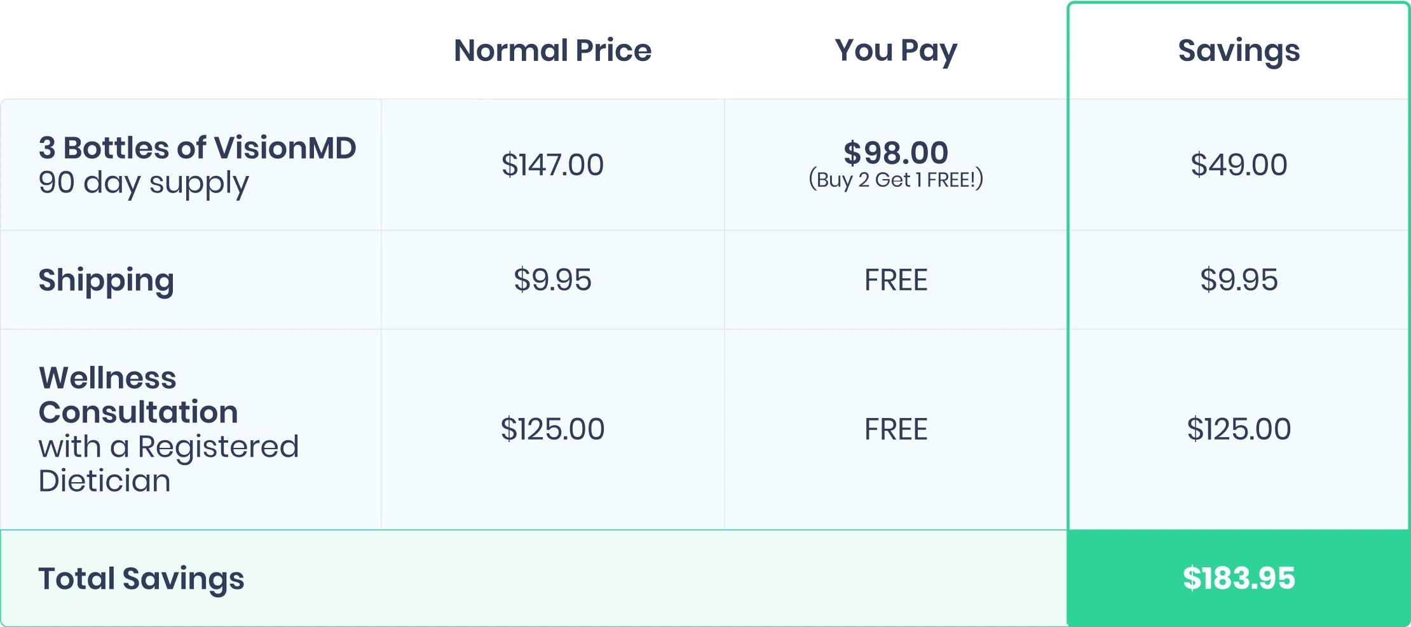1411x627 pixels.
Task: Select the $125.00 consultation savings value
Action: (x=1239, y=429)
